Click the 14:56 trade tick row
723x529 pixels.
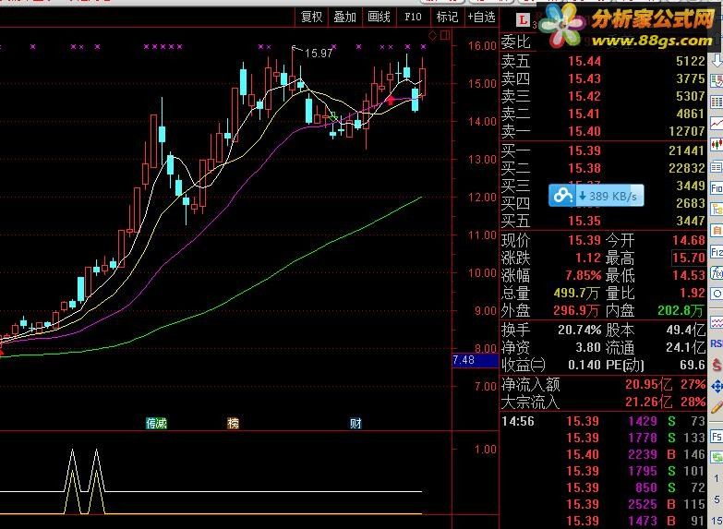pos(604,421)
